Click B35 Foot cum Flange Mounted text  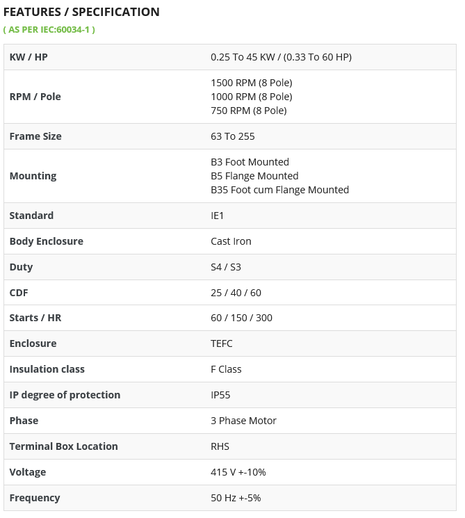point(279,190)
